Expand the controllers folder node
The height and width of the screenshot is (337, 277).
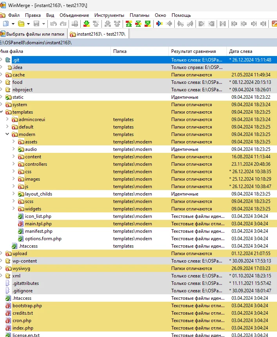pos(14,164)
